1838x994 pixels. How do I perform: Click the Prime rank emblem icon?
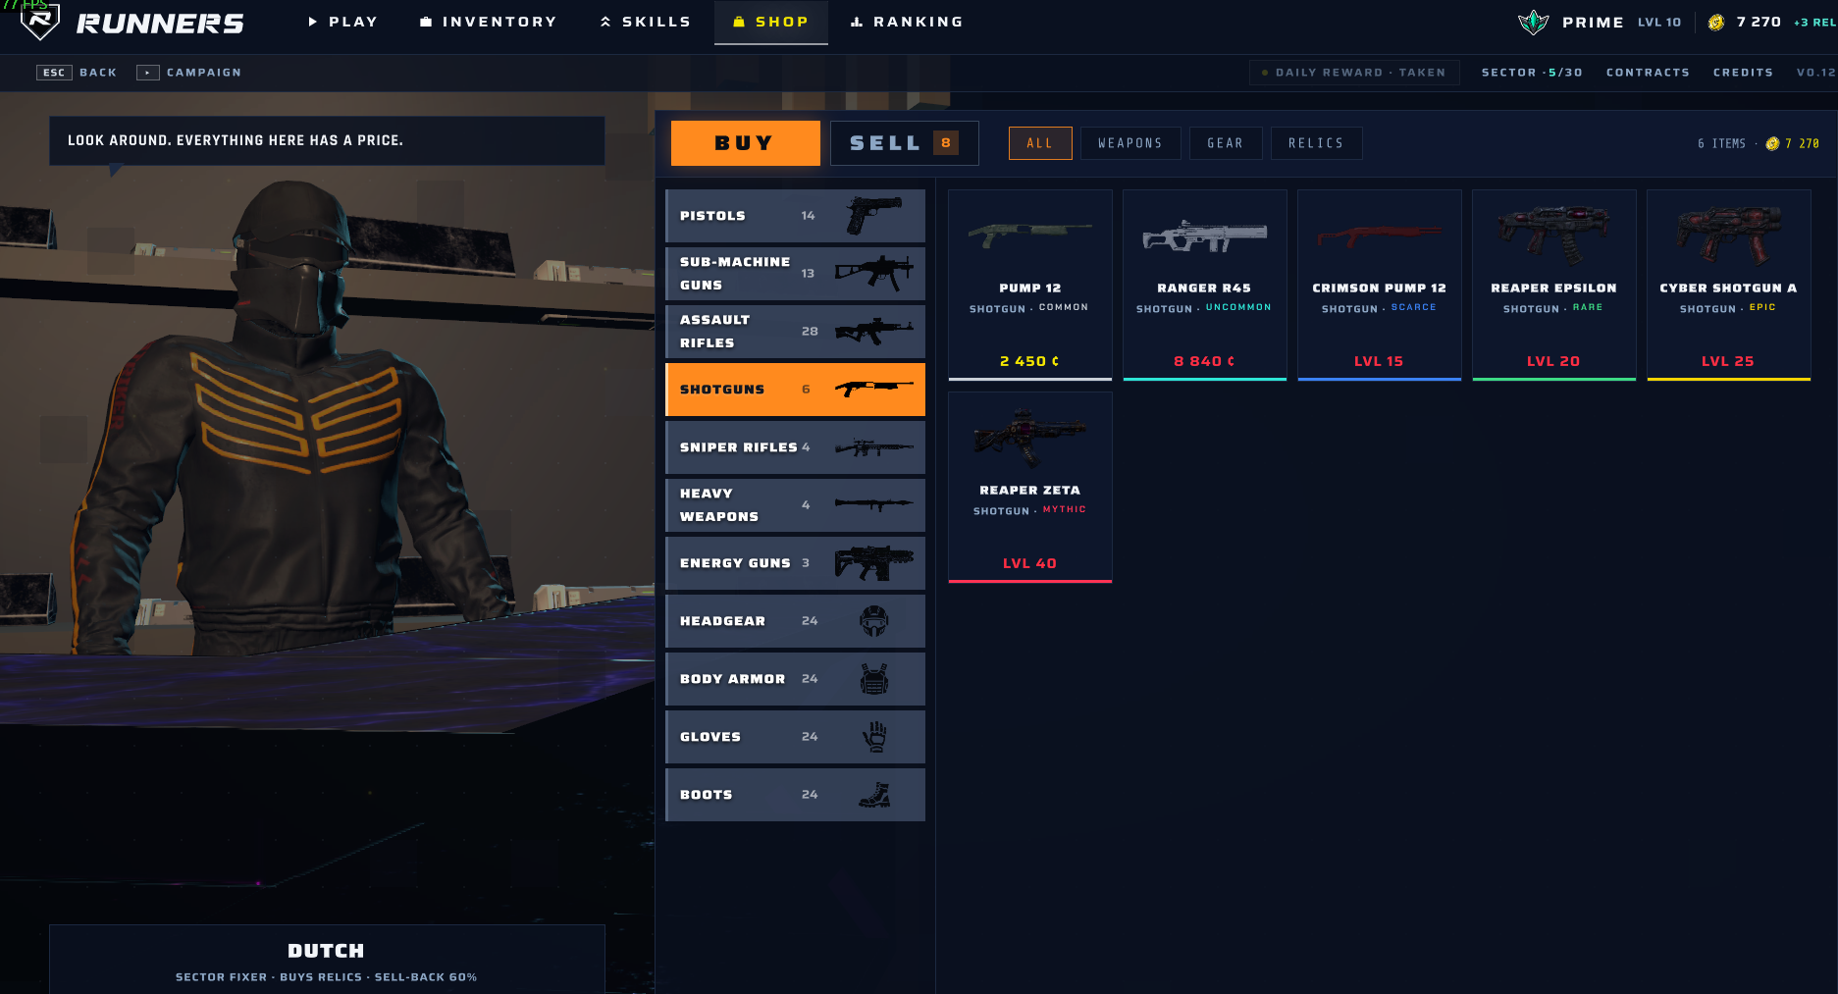(x=1533, y=22)
